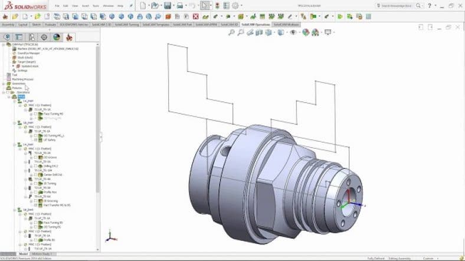Click the Section View icon in view toolbar
Viewport: 465px width, 261px height.
coord(259,32)
